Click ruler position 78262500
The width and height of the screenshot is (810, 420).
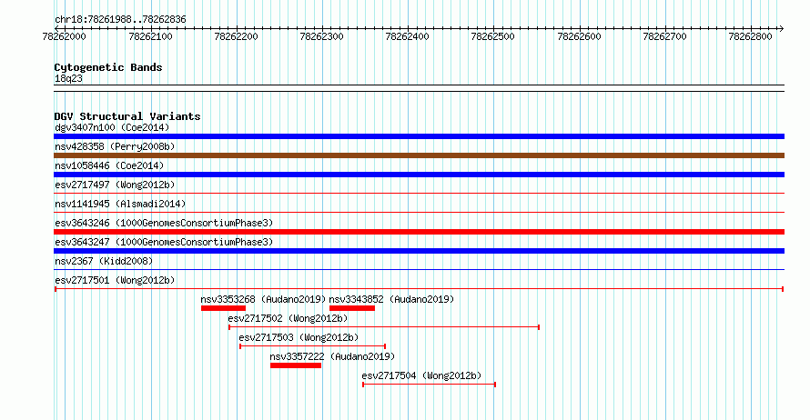click(x=493, y=36)
